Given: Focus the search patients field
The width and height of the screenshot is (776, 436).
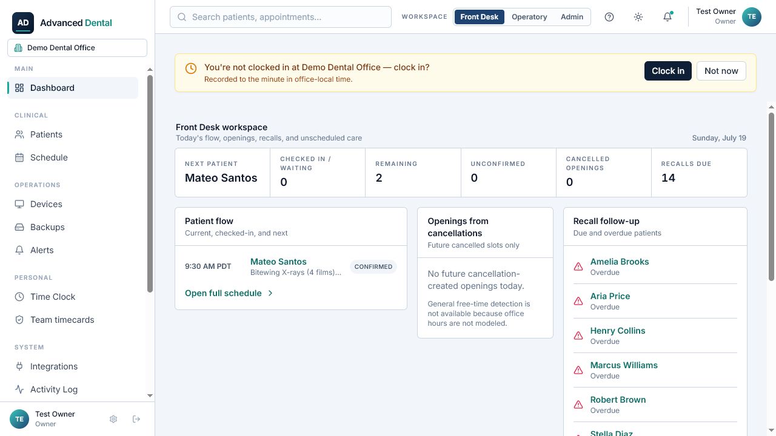Looking at the screenshot, I should [x=281, y=17].
